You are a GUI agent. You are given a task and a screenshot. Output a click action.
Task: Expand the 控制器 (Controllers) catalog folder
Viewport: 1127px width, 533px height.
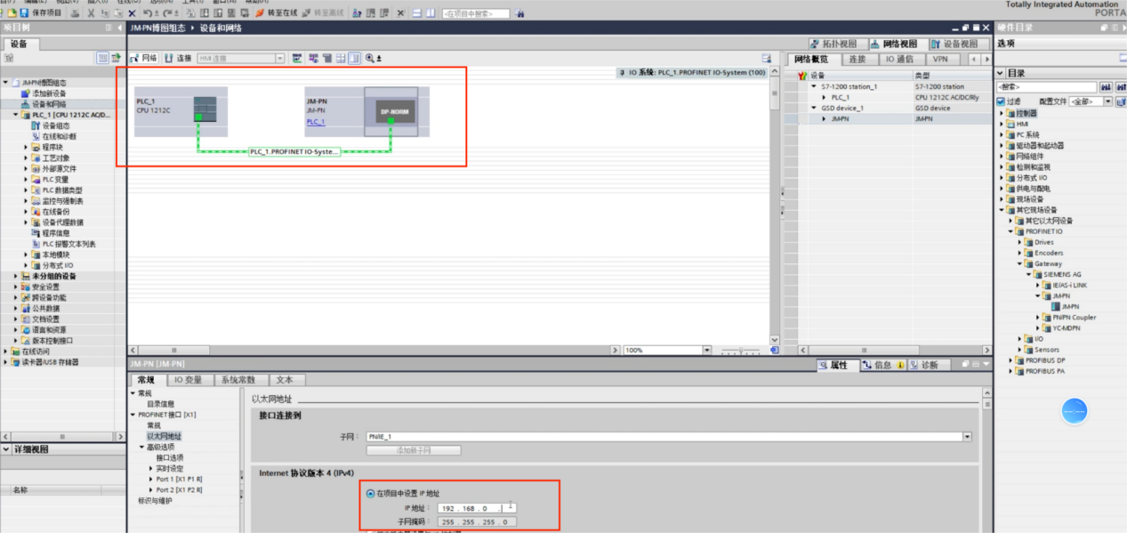click(1002, 113)
